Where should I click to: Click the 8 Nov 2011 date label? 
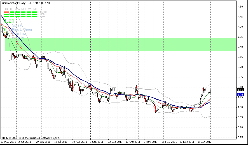[151, 142]
